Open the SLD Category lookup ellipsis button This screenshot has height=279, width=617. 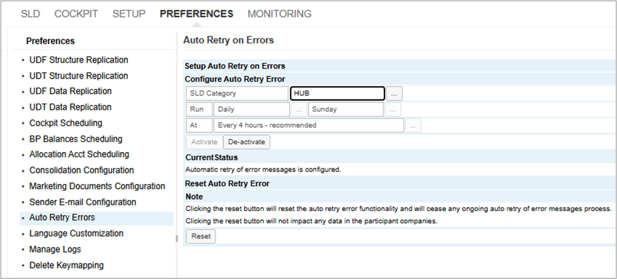(394, 94)
